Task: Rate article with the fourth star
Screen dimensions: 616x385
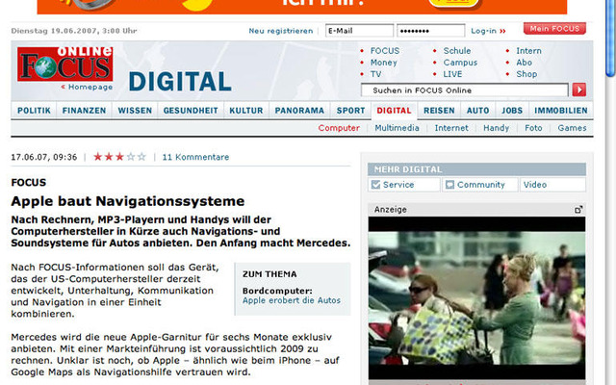Action: pyautogui.click(x=131, y=157)
